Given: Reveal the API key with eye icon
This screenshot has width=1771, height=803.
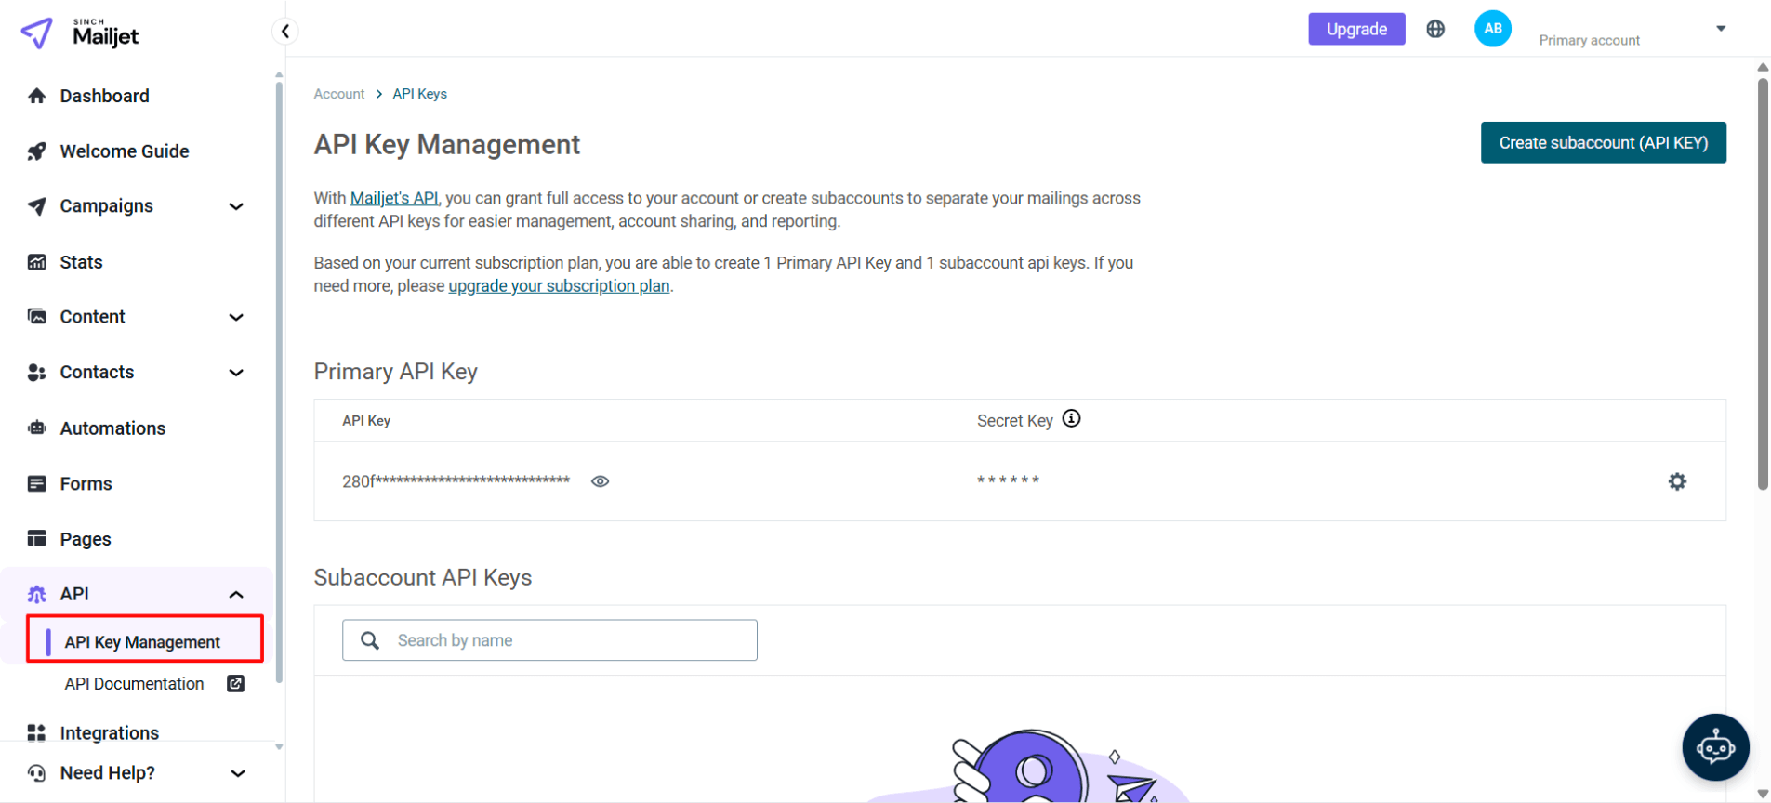Looking at the screenshot, I should click(601, 481).
